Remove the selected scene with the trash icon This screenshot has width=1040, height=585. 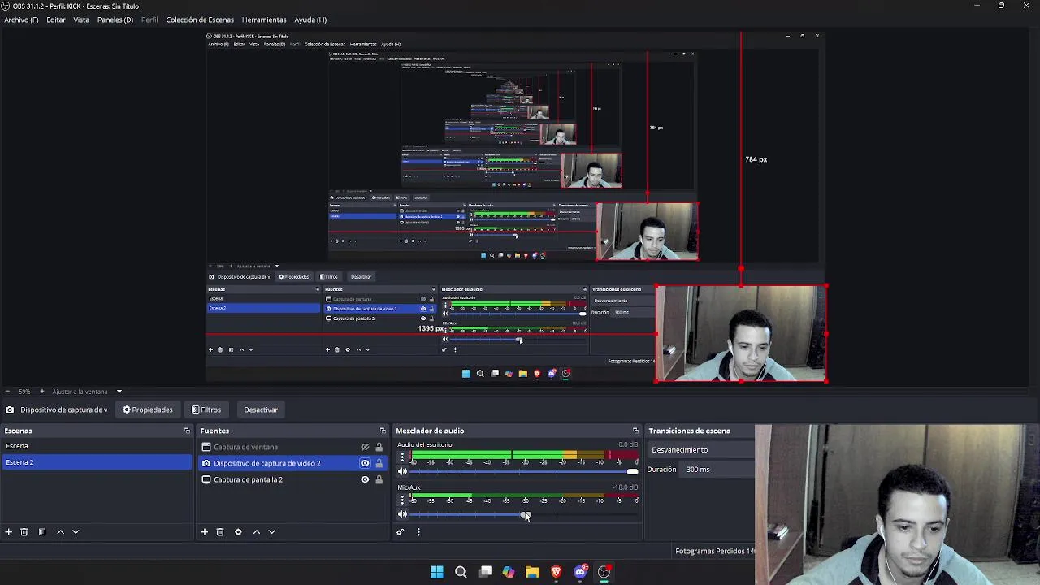point(24,532)
